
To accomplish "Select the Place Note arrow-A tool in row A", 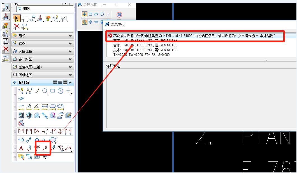I will (68, 148).
